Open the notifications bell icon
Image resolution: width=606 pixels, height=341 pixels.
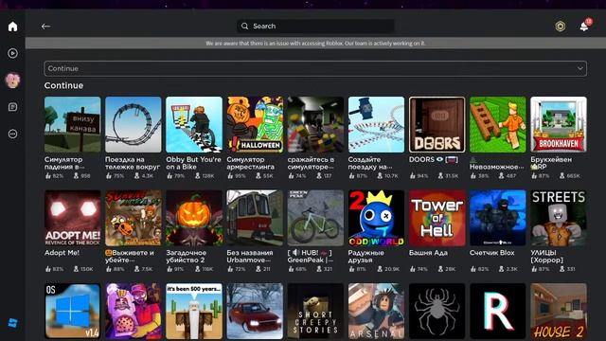pyautogui.click(x=584, y=27)
